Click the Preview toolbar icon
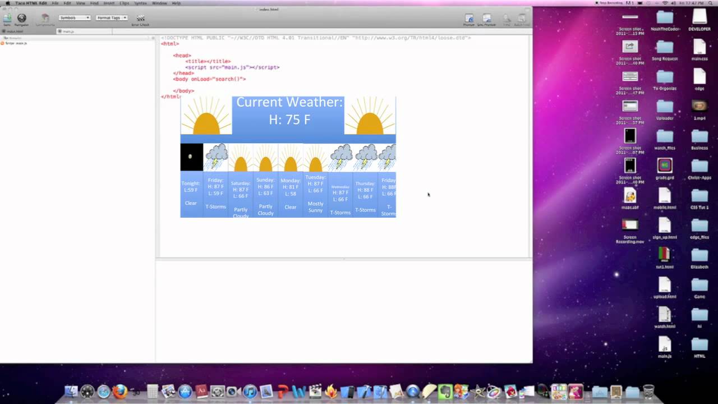Image resolution: width=718 pixels, height=404 pixels. (x=469, y=20)
